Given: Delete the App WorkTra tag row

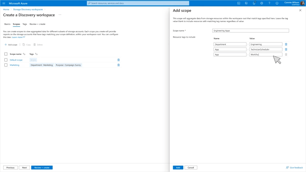Looking at the screenshot, I should [286, 54].
